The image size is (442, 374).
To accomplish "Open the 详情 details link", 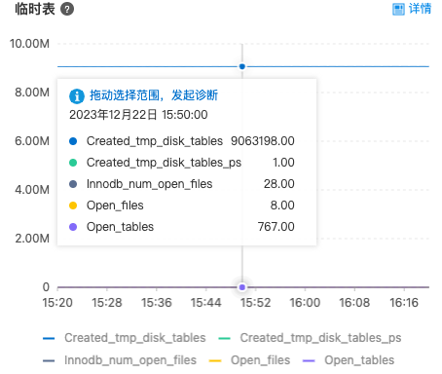I will 420,9.
